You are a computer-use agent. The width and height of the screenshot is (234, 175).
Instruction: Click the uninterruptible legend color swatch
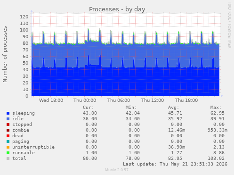[8, 147]
